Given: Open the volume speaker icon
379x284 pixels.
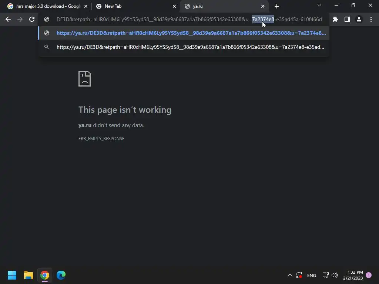Looking at the screenshot, I should tap(335, 275).
